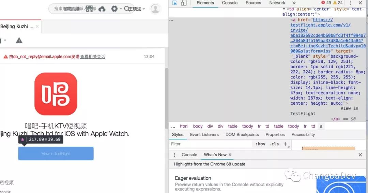Open the Network panel tab
The image size is (368, 193).
[x=277, y=3]
